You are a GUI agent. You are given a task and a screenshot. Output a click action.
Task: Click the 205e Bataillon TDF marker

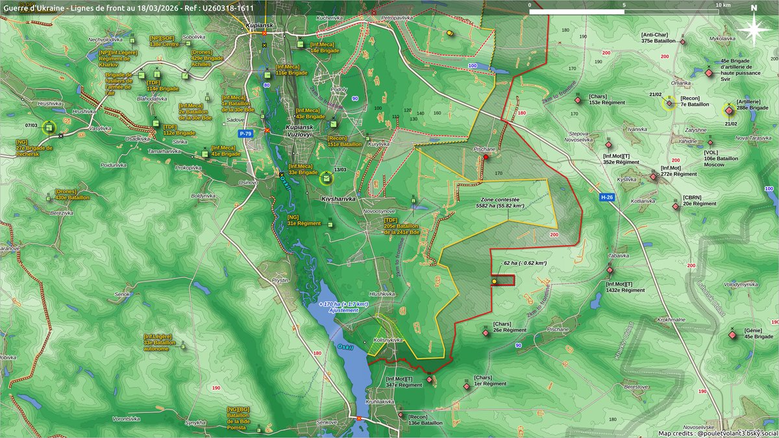pyautogui.click(x=413, y=200)
